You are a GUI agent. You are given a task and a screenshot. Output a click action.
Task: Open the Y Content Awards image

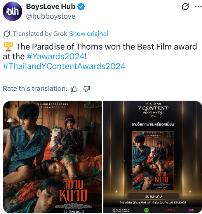click(x=153, y=157)
